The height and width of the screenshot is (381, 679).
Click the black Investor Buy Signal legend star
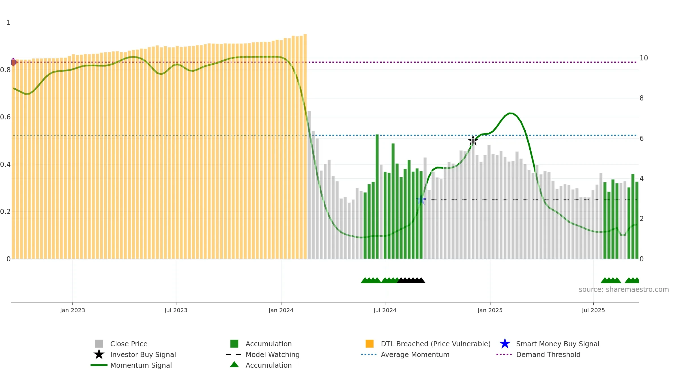tap(99, 354)
